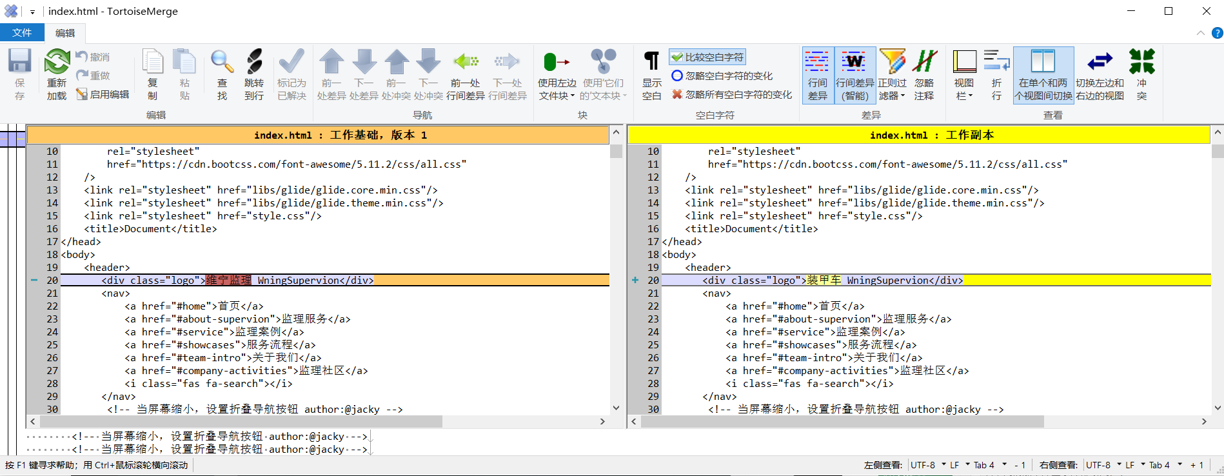Click the Copy (复制) icon
The height and width of the screenshot is (476, 1224).
[x=153, y=62]
